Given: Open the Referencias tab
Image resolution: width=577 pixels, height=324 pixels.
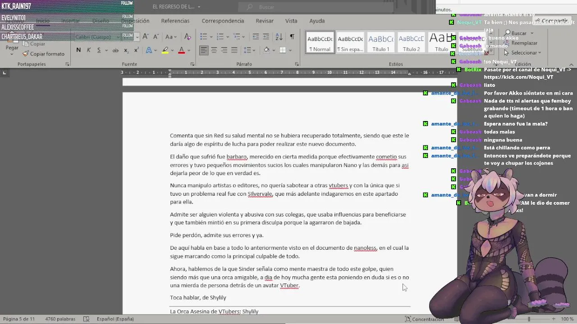Looking at the screenshot, I should [x=175, y=21].
